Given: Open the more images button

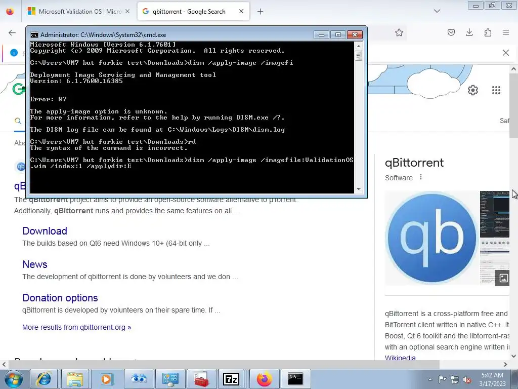Looking at the screenshot, I should click(503, 278).
